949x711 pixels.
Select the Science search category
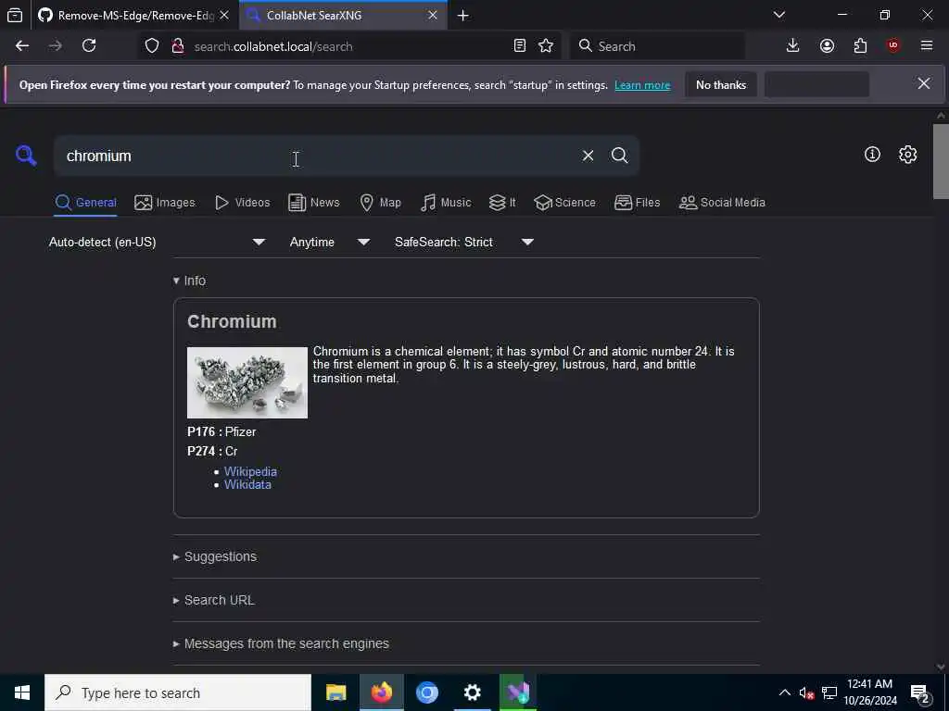[564, 203]
